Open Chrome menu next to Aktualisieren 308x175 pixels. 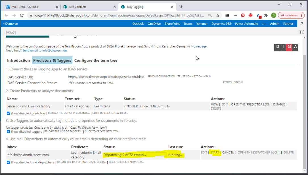(x=301, y=15)
